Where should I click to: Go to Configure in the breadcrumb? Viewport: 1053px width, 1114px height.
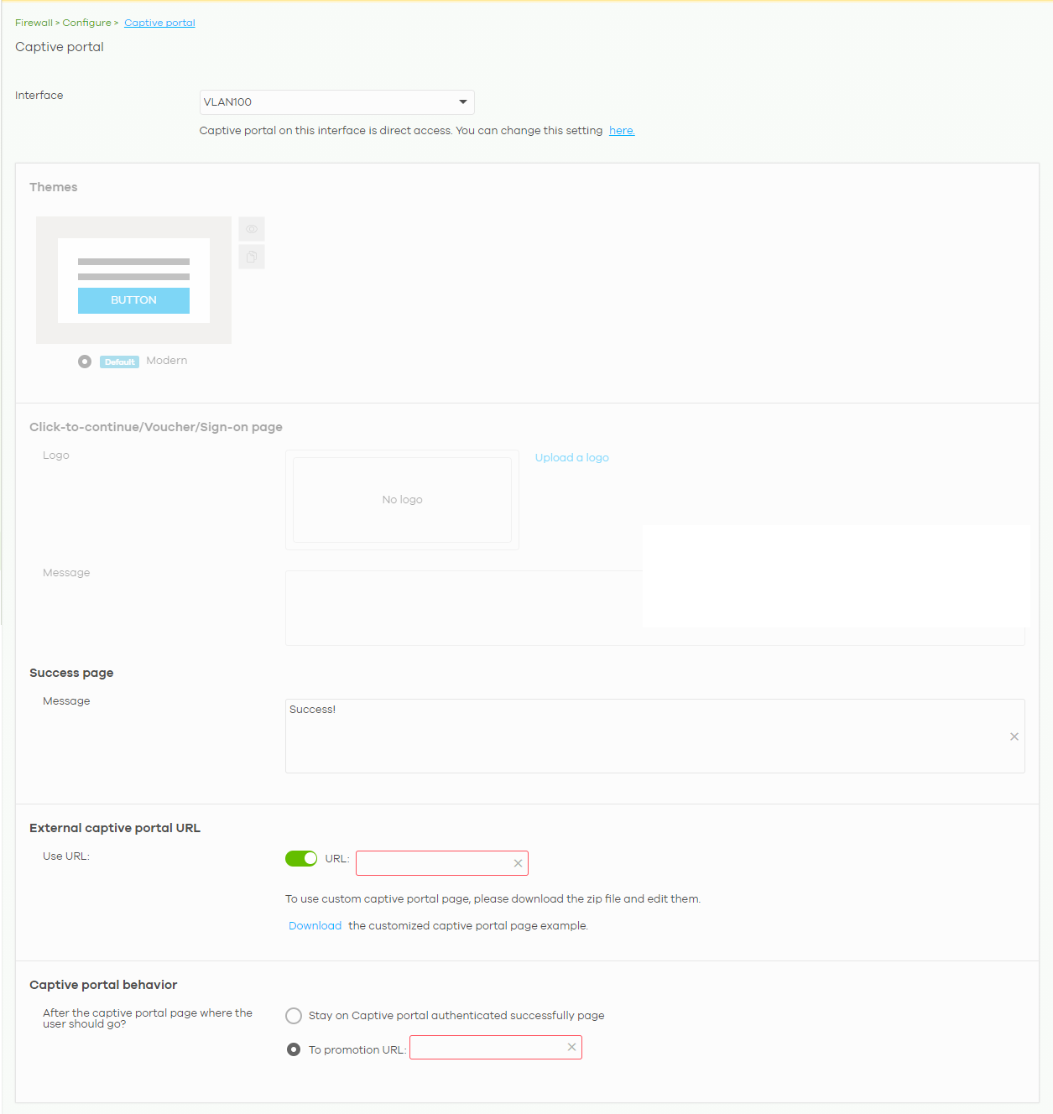click(86, 23)
